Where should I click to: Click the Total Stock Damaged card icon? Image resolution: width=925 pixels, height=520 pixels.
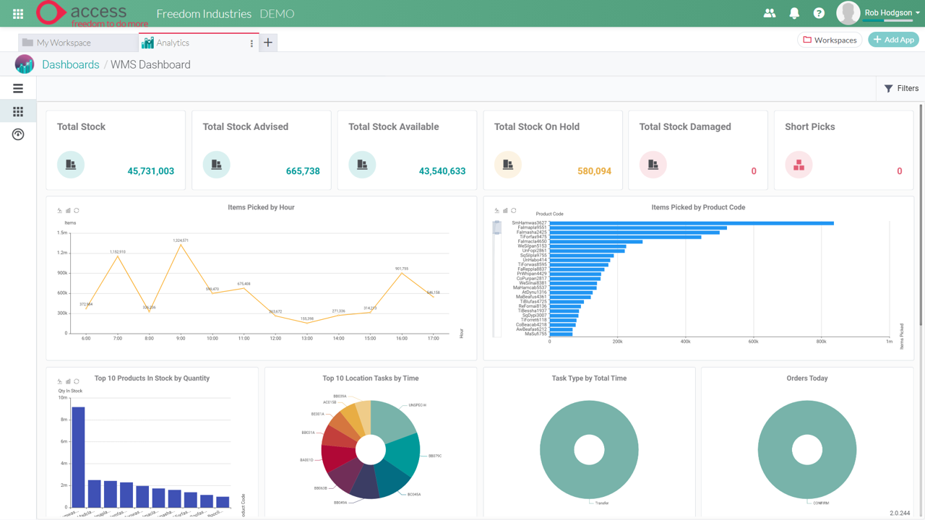tap(653, 165)
